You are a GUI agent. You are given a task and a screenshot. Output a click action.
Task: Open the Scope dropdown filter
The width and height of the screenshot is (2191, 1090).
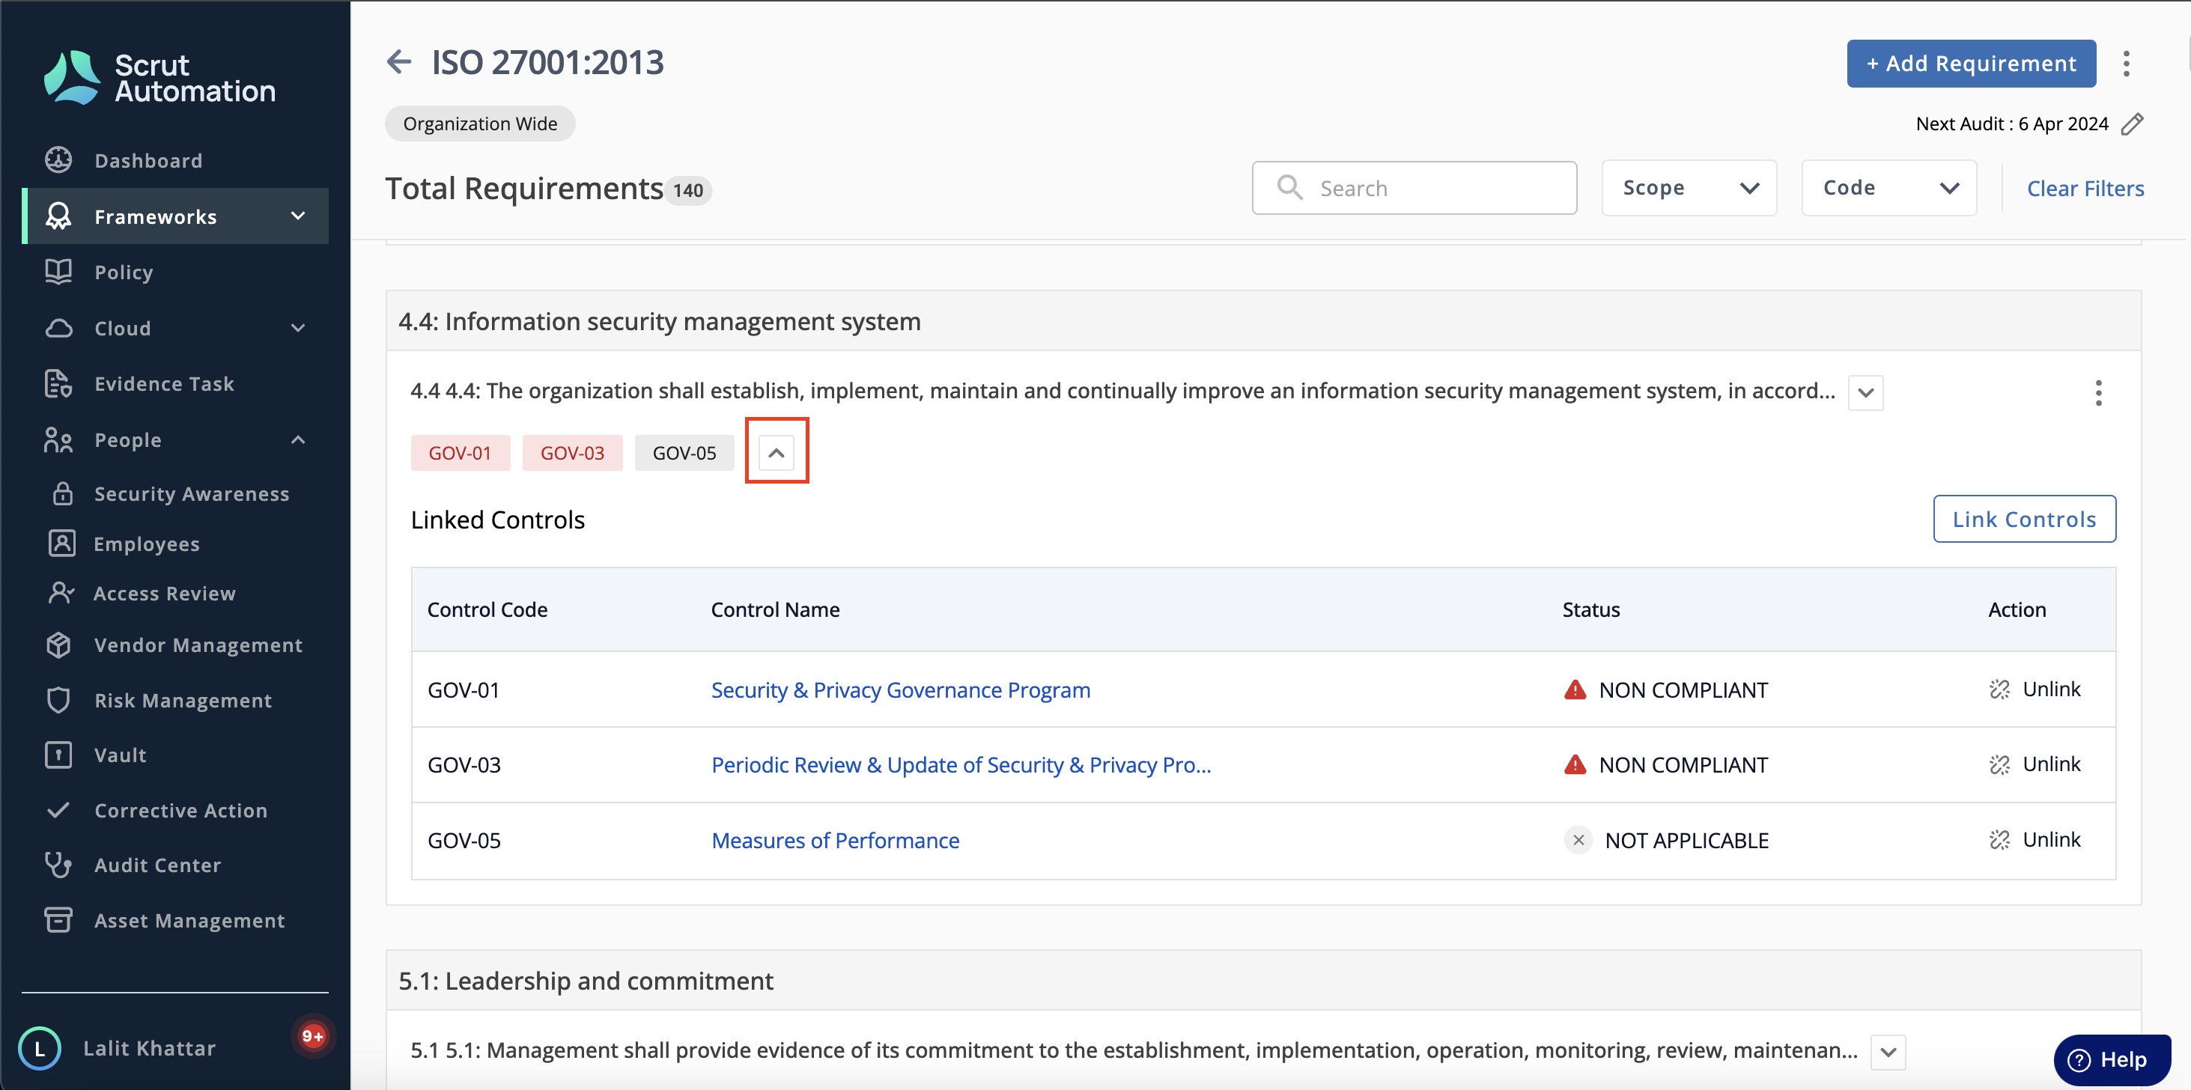click(1689, 188)
